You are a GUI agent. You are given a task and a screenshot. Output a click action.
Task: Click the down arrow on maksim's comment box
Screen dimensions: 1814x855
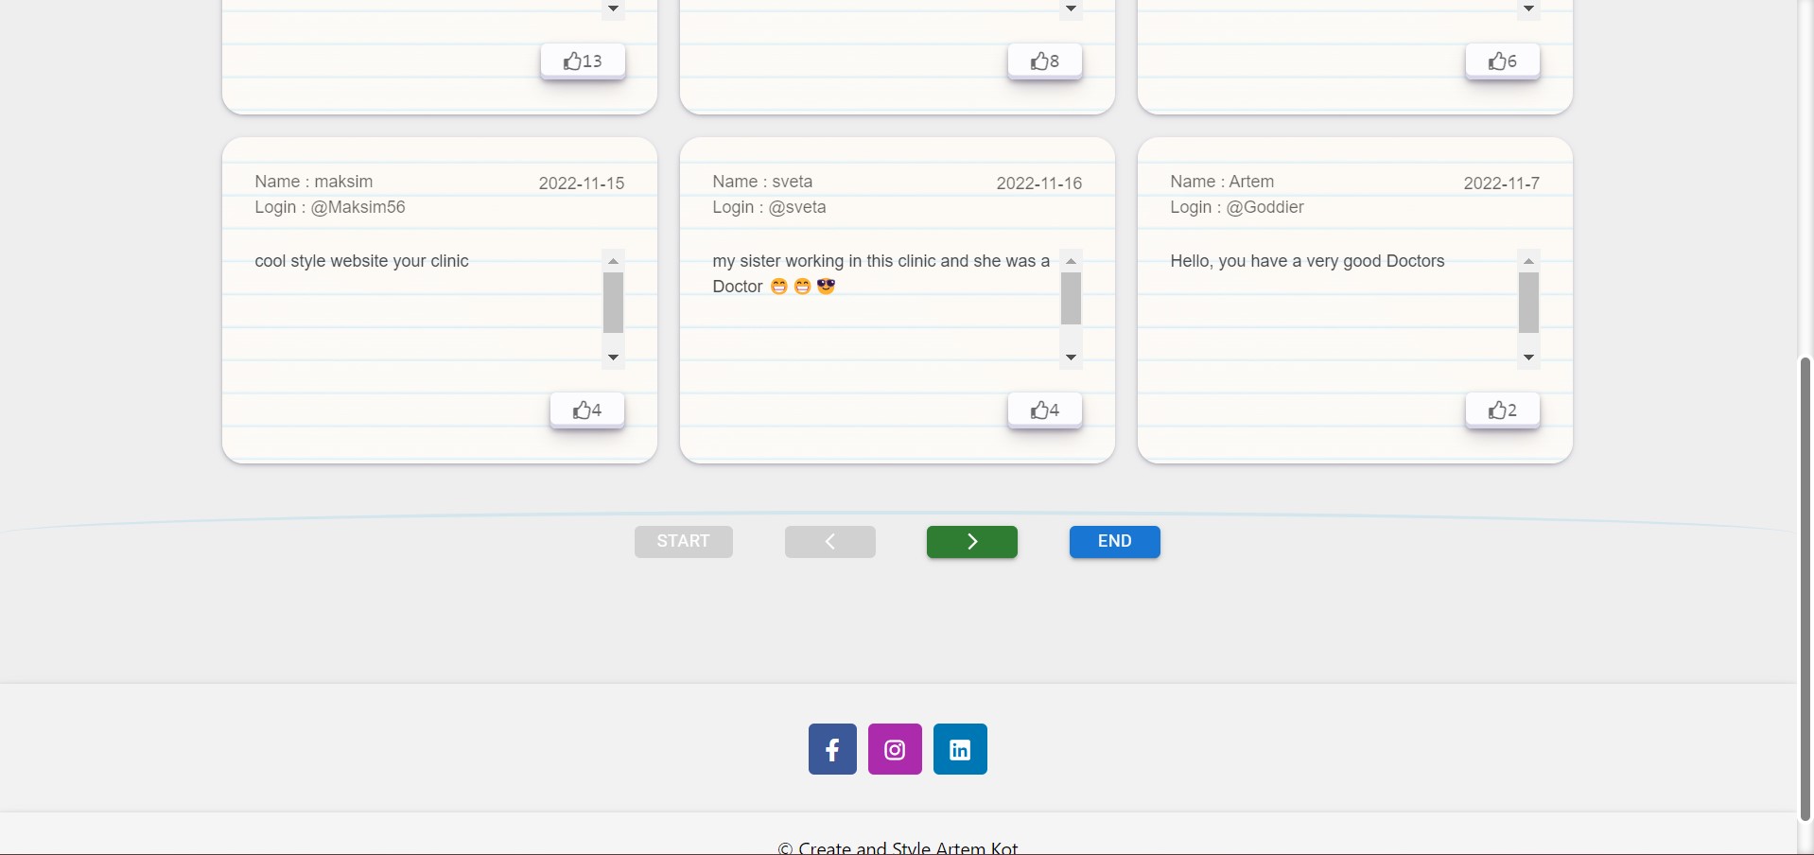613,358
